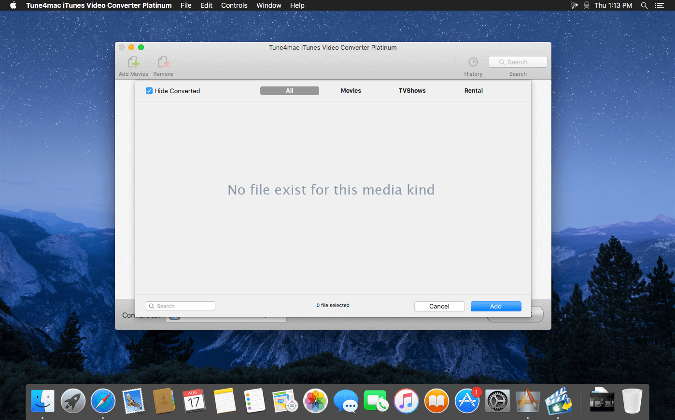Viewport: 675px width, 420px height.
Task: Open Notification Center from the menu bar
Action: click(x=660, y=5)
